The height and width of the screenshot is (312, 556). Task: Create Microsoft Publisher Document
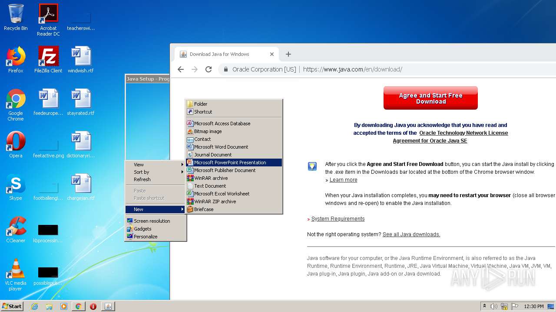234,170
